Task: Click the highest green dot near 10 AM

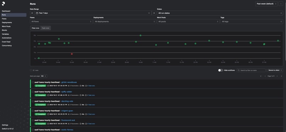Action: (x=141, y=35)
